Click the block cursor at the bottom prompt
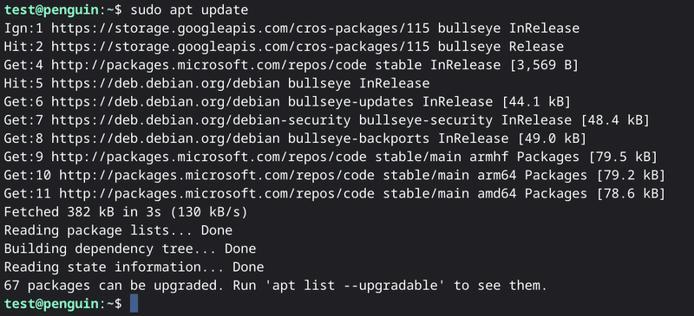 point(134,304)
